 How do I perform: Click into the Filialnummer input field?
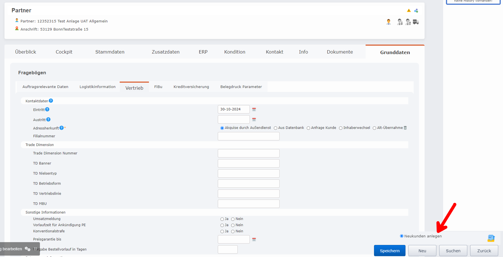coord(248,136)
